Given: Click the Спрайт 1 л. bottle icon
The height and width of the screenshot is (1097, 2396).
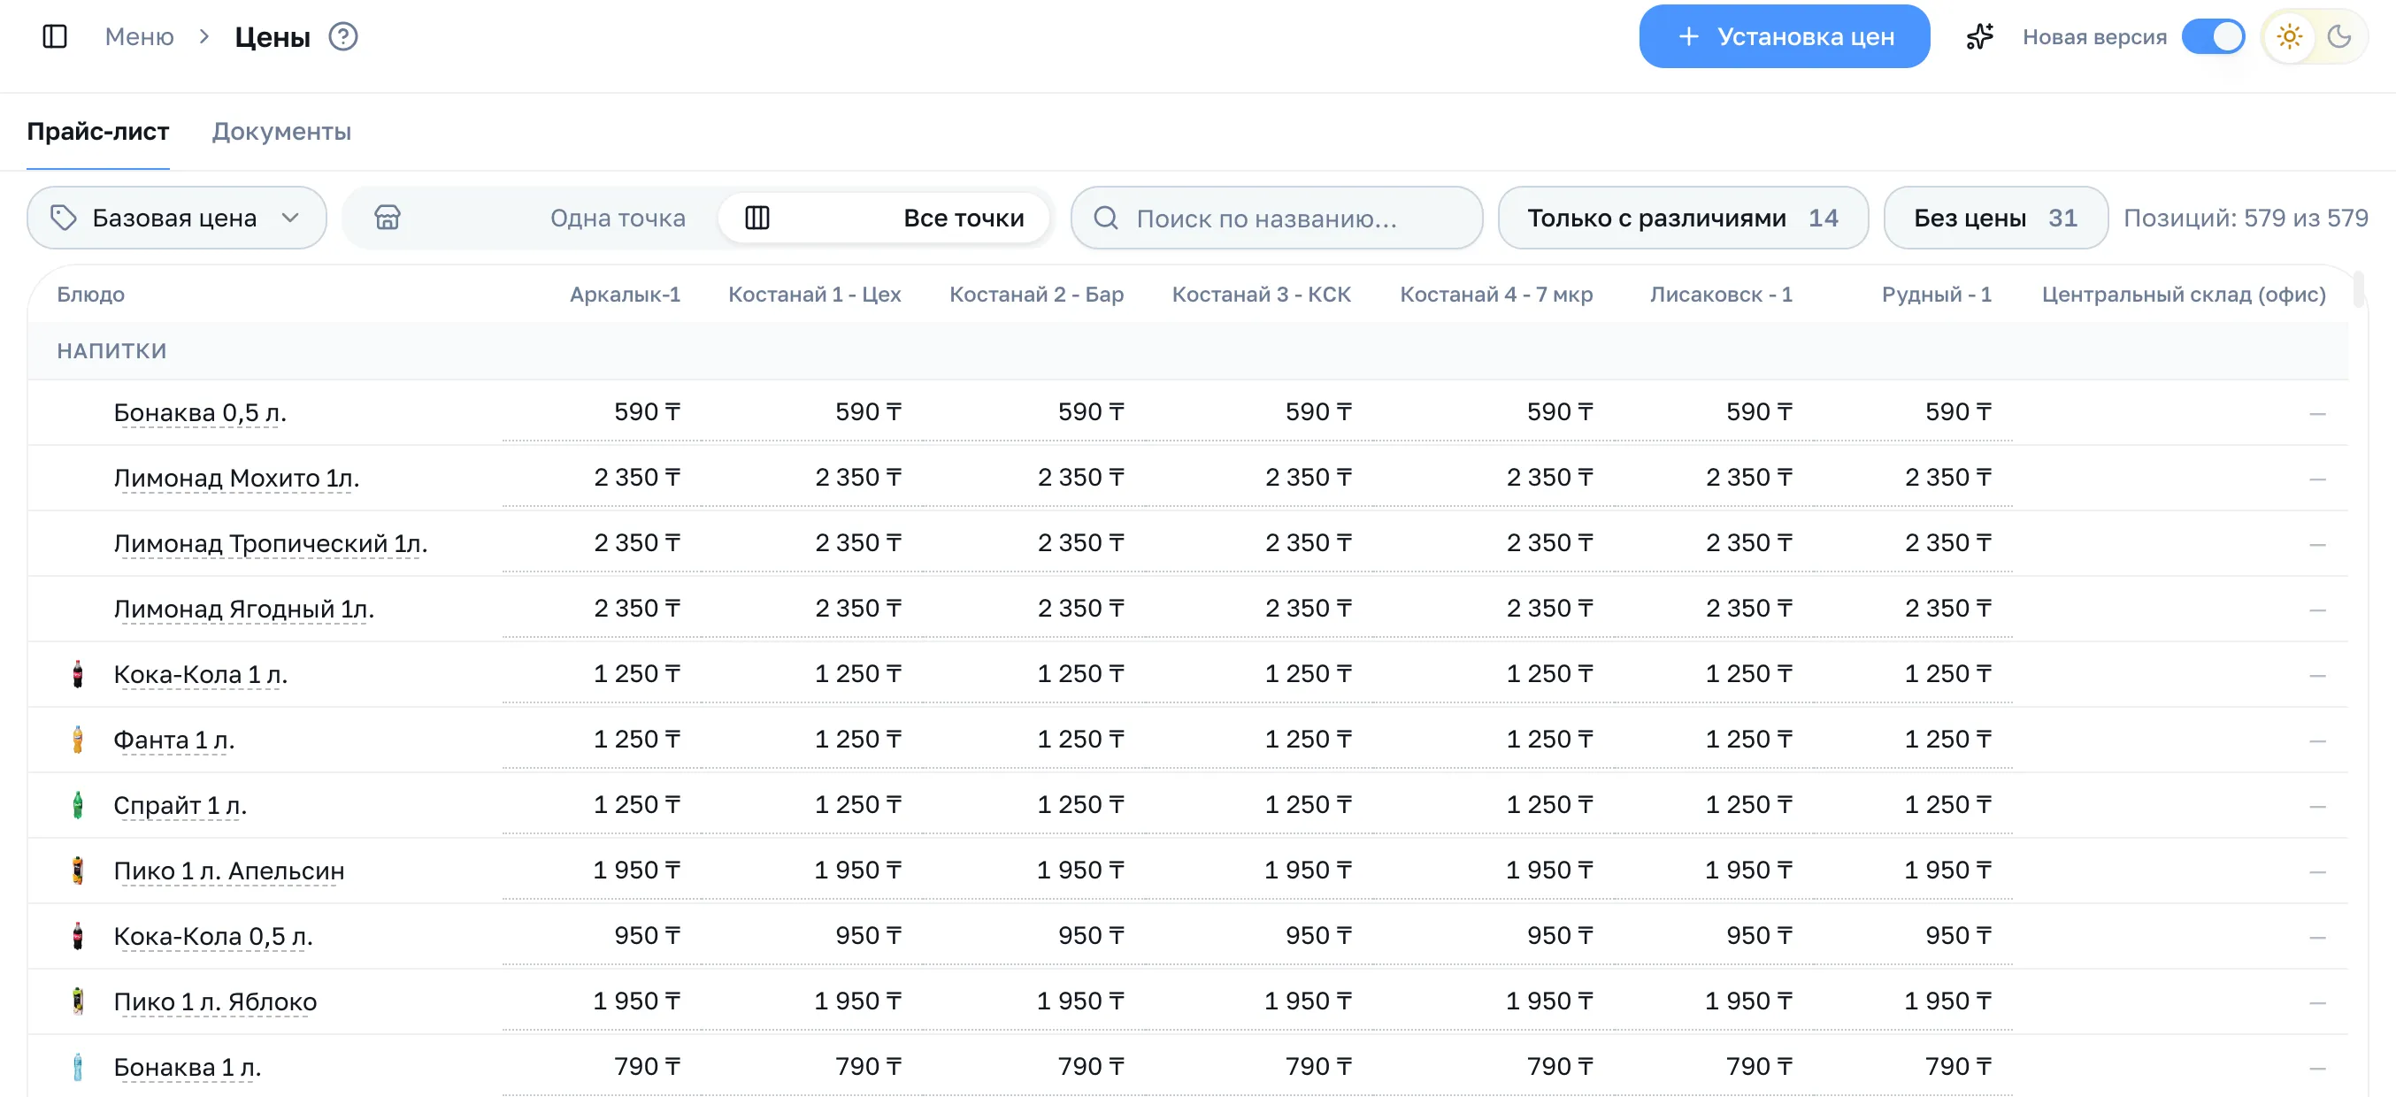Looking at the screenshot, I should point(78,804).
